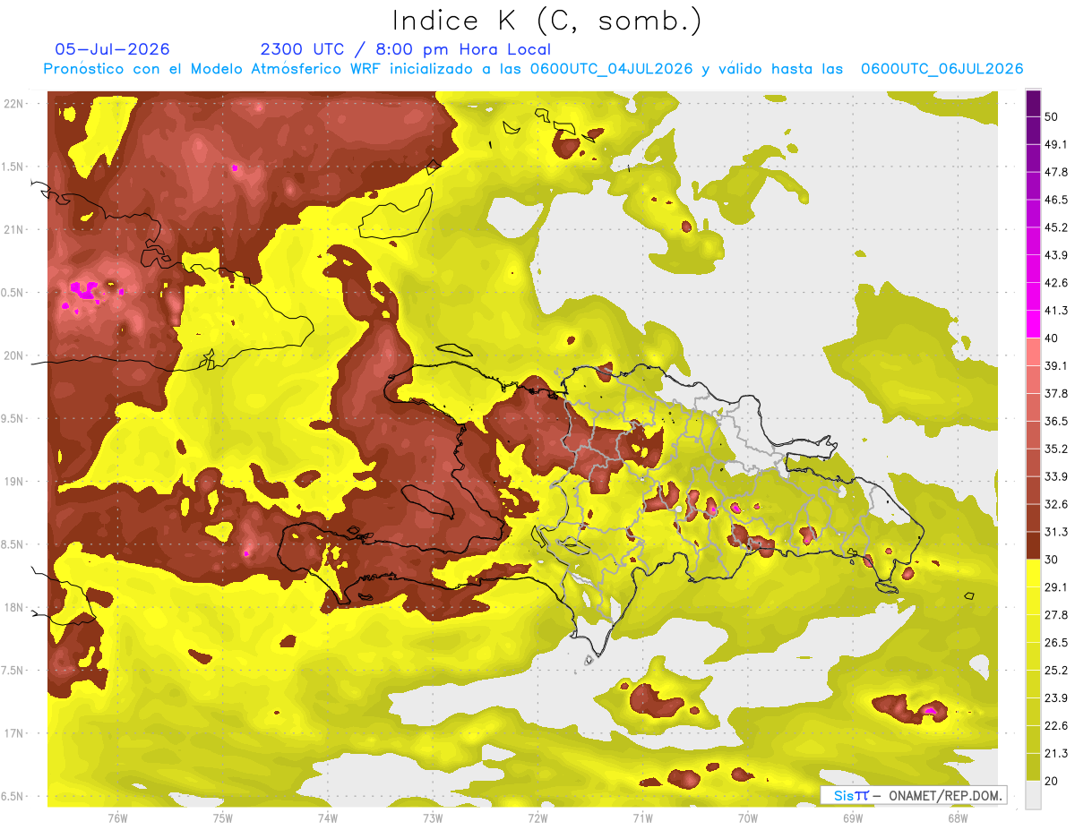Click the colorbar value "41.3"

tap(1057, 311)
